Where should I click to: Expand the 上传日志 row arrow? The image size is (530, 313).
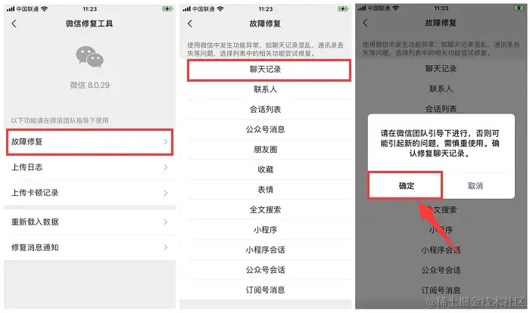tap(165, 167)
